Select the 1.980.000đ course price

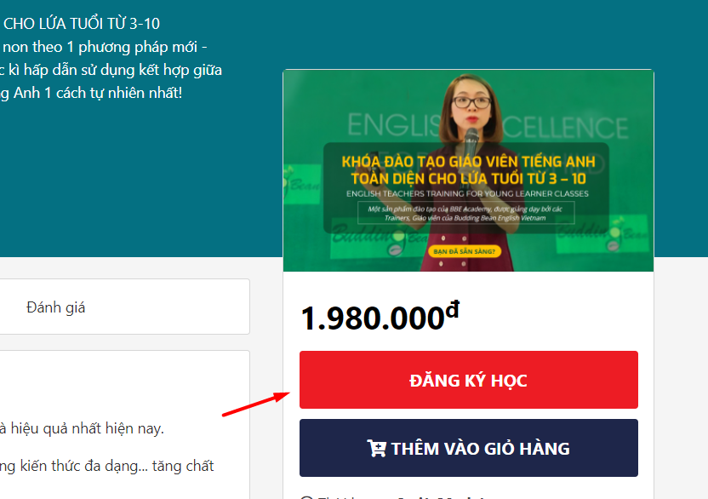(x=380, y=317)
